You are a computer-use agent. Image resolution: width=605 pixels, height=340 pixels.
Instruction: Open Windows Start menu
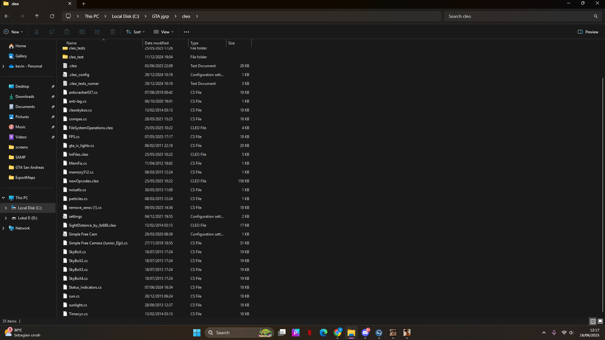197,332
